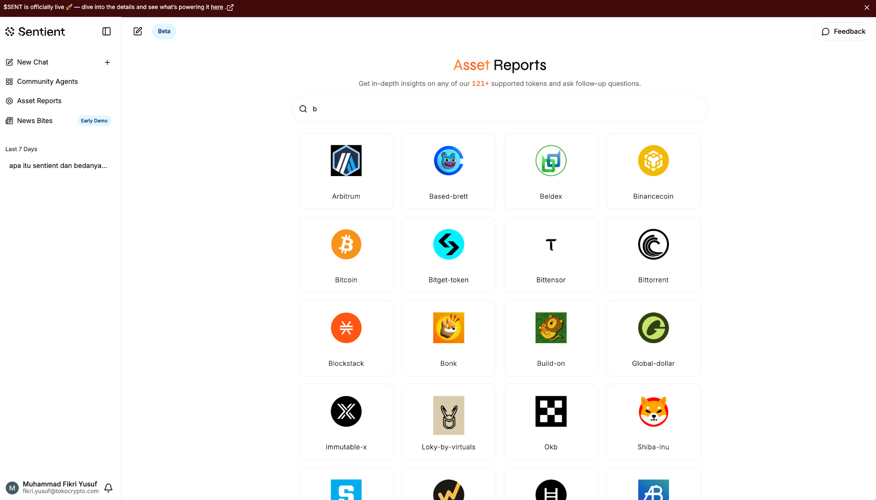This screenshot has width=876, height=500.
Task: Click the compose new chat pencil icon
Action: 138,31
